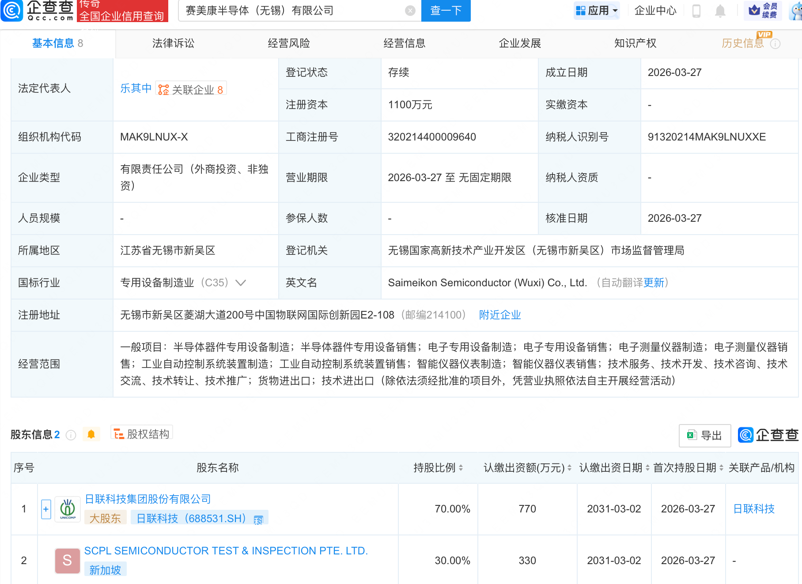The height and width of the screenshot is (584, 802).
Task: Click the 查一下 search button
Action: point(446,11)
